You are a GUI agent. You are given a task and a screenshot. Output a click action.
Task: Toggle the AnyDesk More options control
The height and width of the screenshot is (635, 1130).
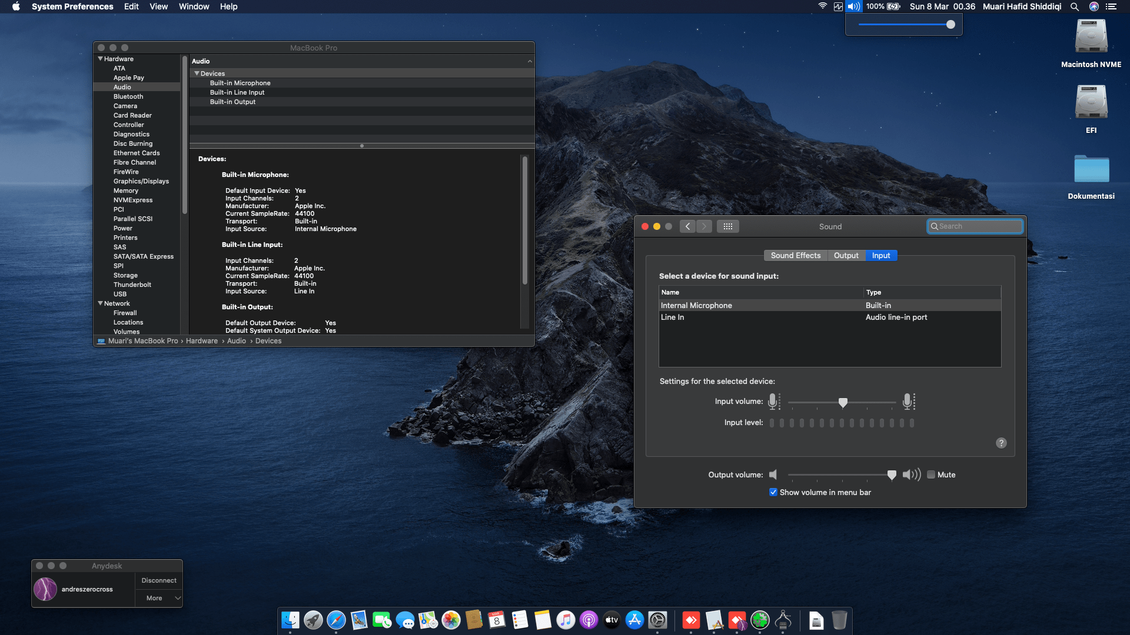click(158, 598)
